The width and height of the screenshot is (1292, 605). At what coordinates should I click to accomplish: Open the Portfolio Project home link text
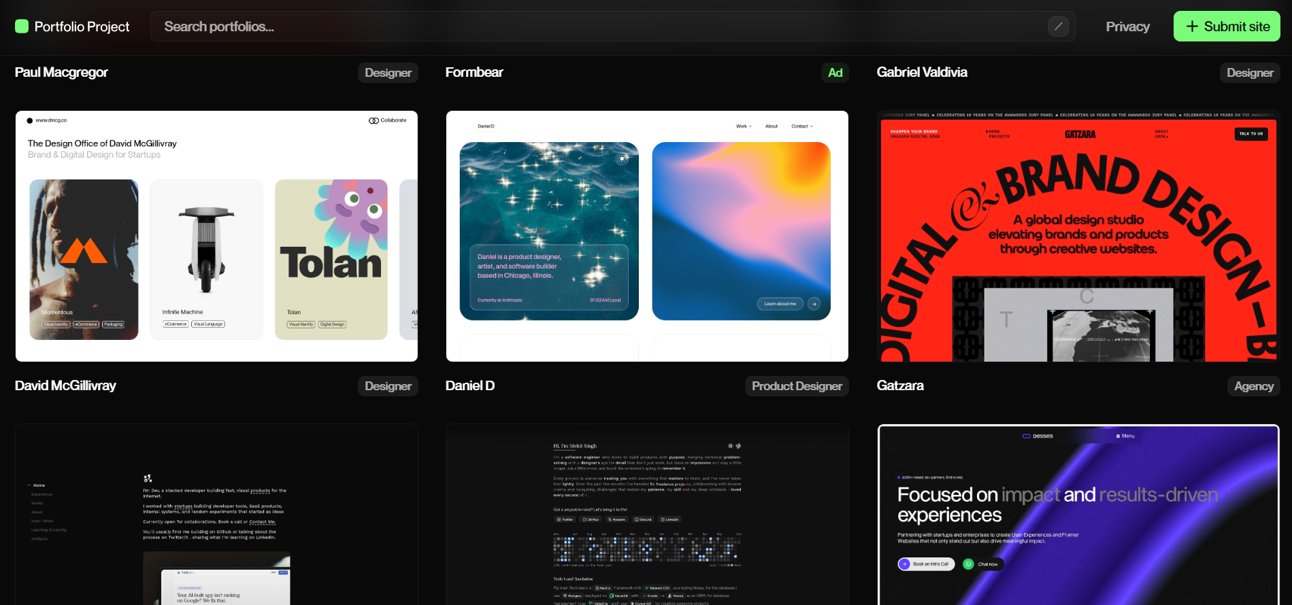82,27
